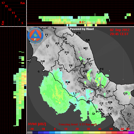Click the 'Freezing level 3.77 Km (asl)' text
This screenshot has height=134, width=134.
click(x=78, y=124)
